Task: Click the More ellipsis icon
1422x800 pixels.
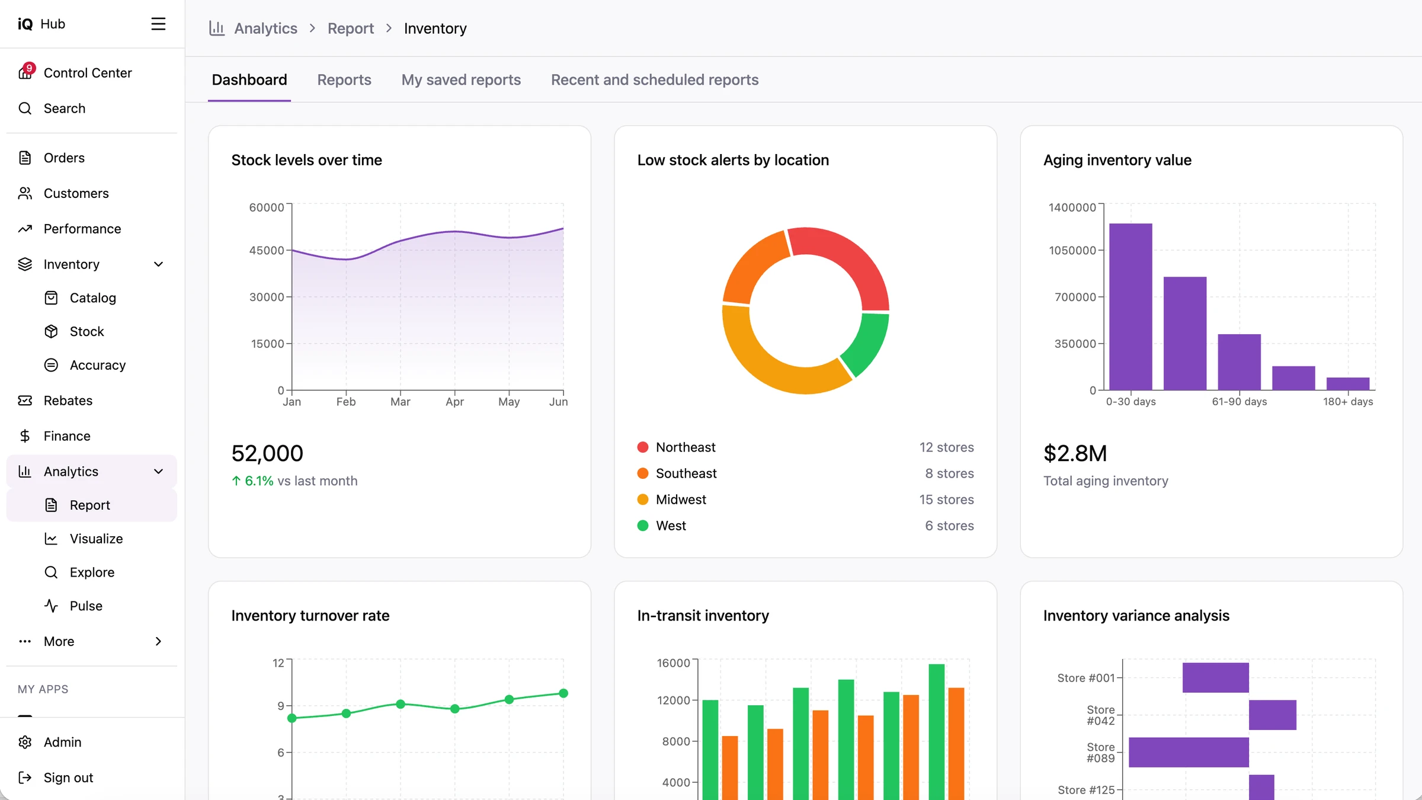Action: coord(25,642)
